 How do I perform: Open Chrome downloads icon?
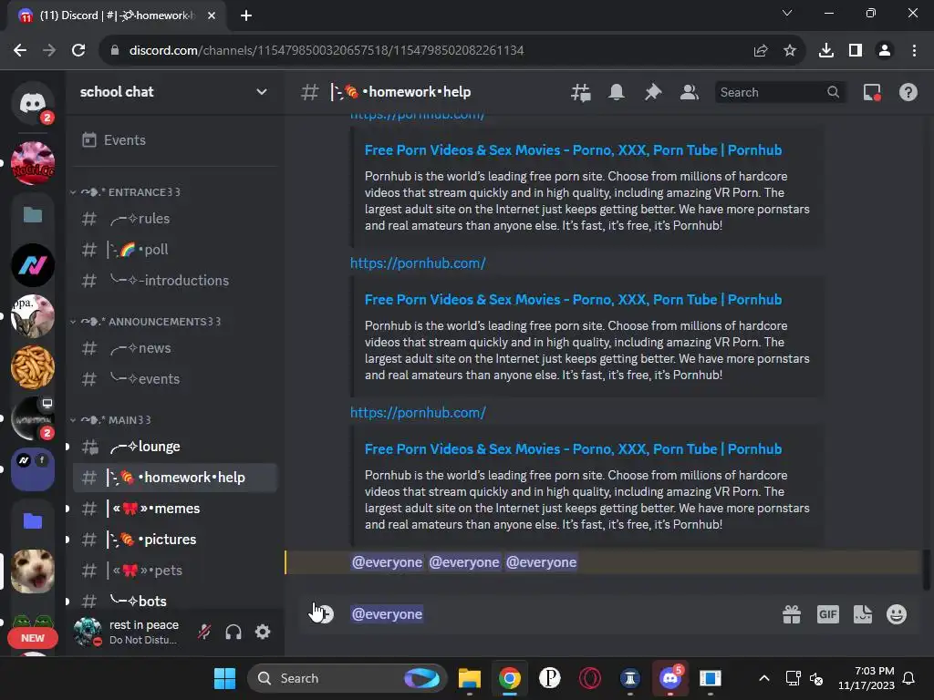pos(826,51)
